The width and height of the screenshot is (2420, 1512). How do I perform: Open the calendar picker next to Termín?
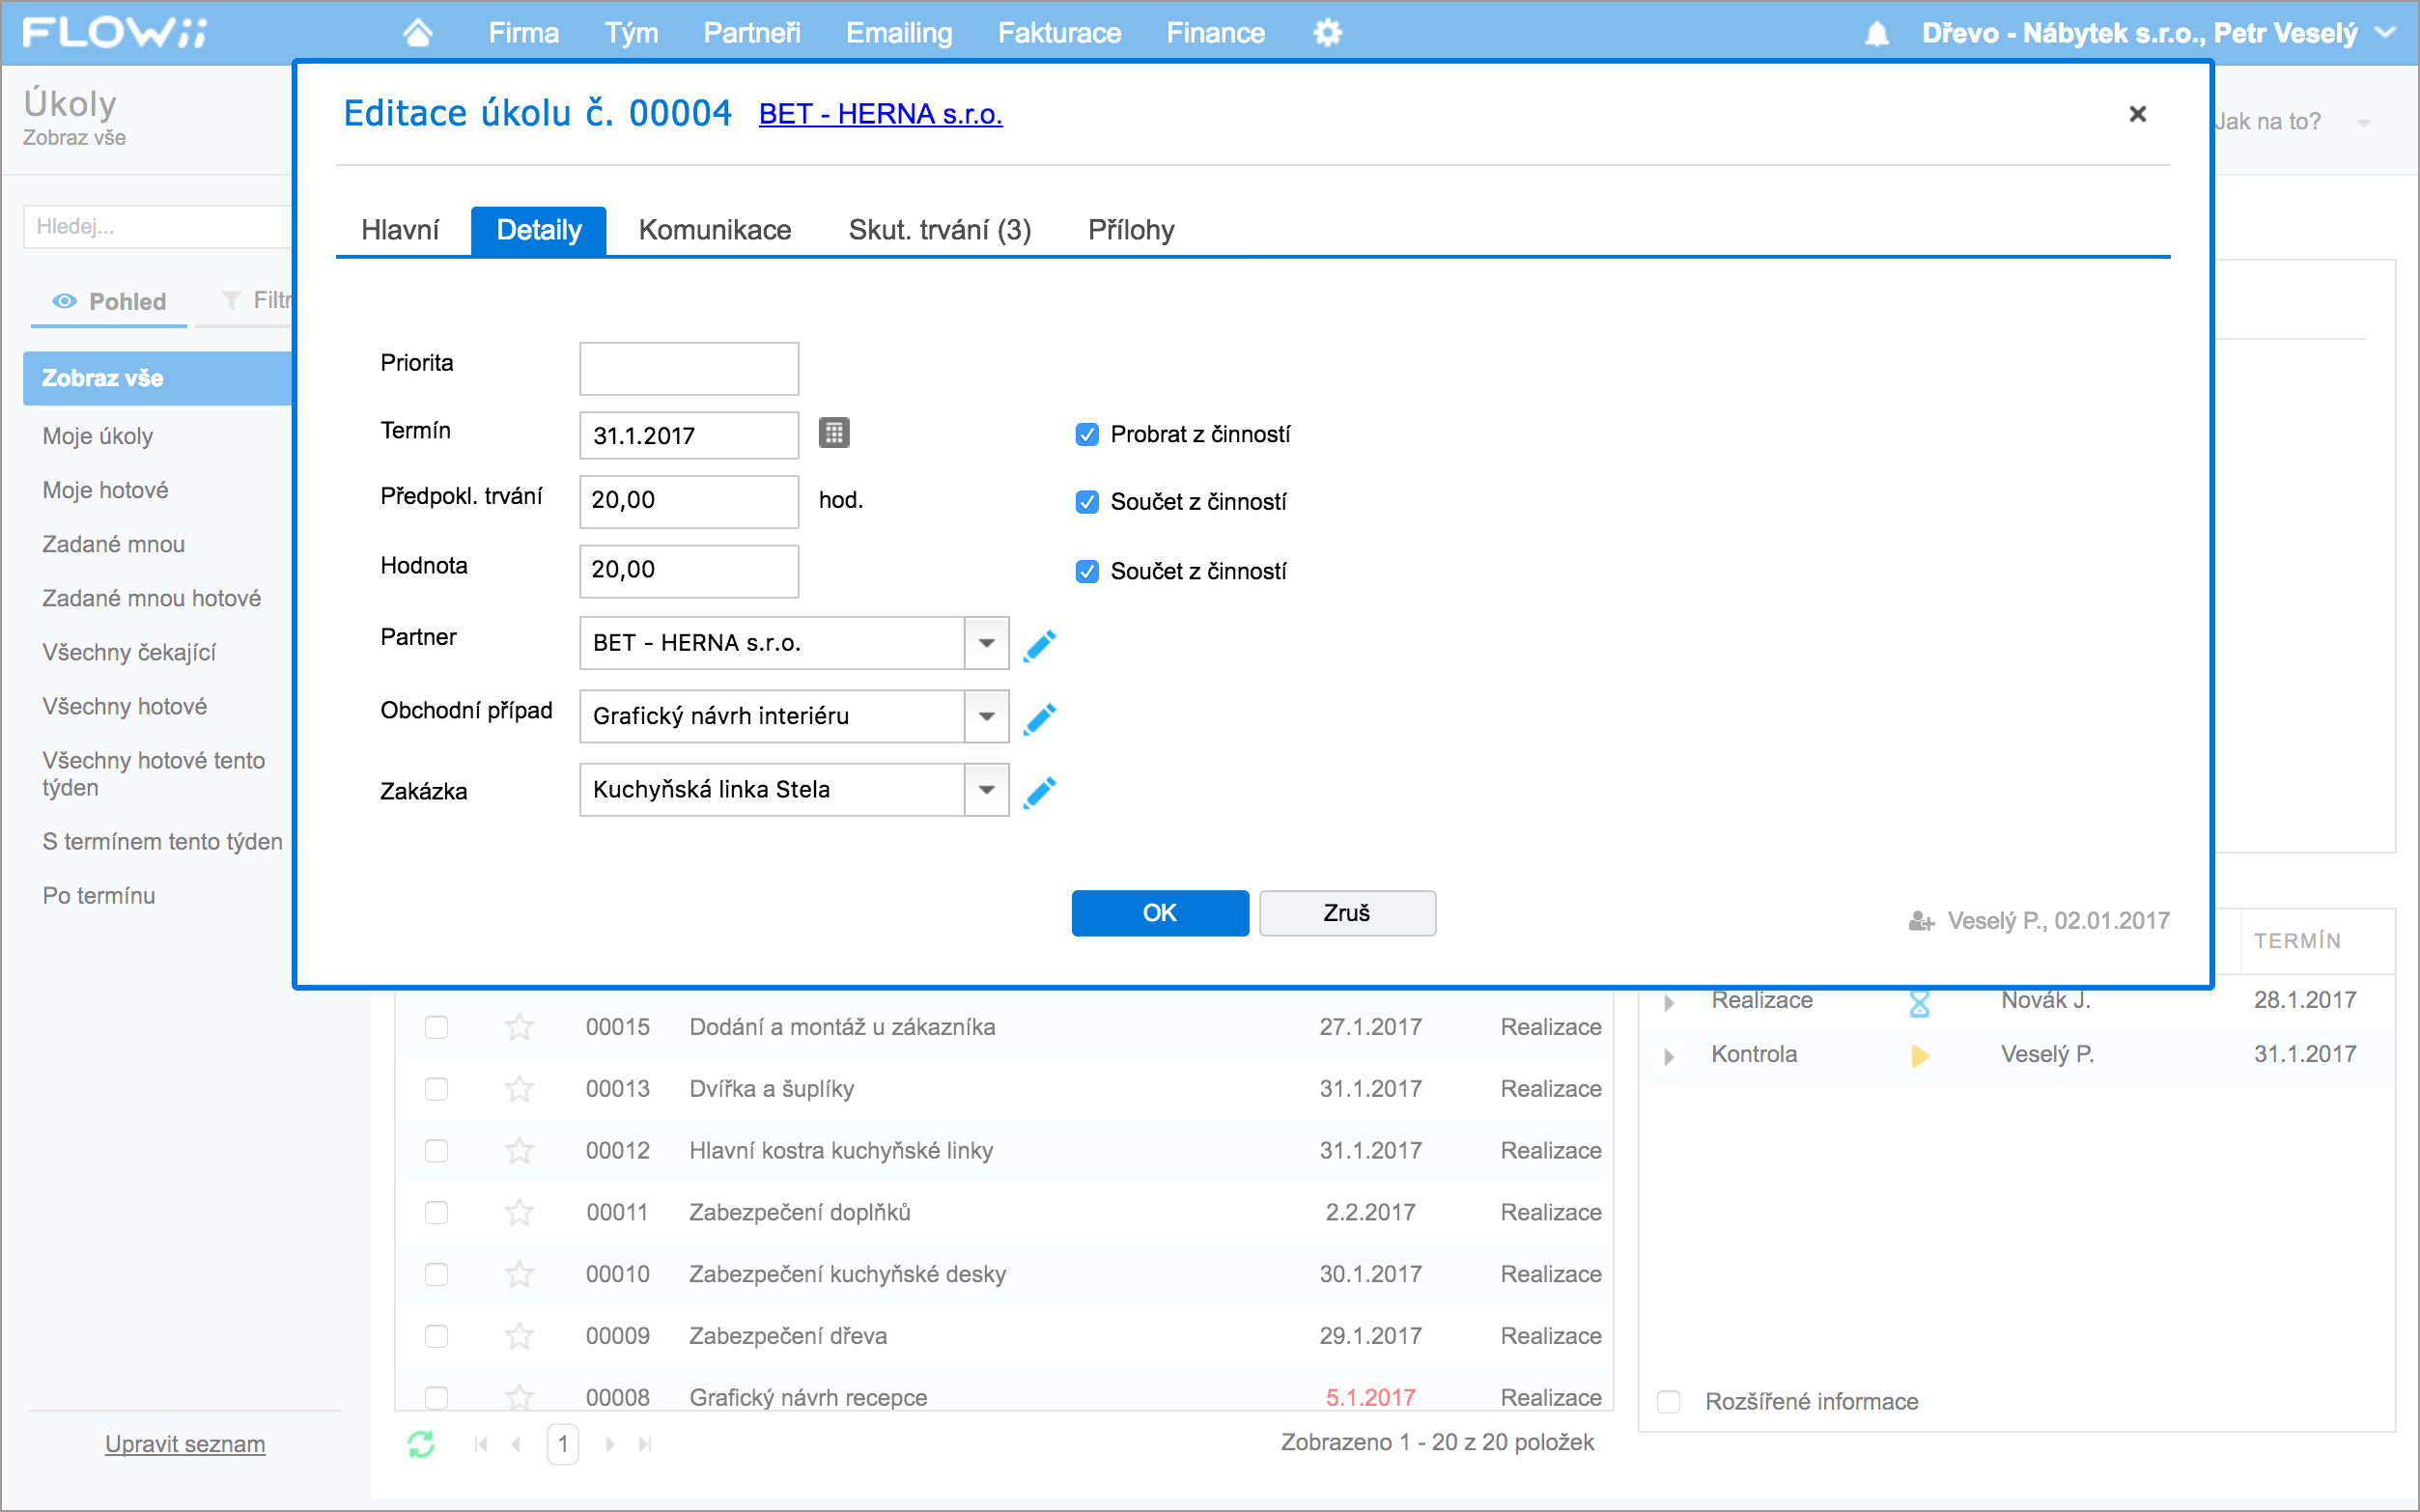click(x=834, y=433)
